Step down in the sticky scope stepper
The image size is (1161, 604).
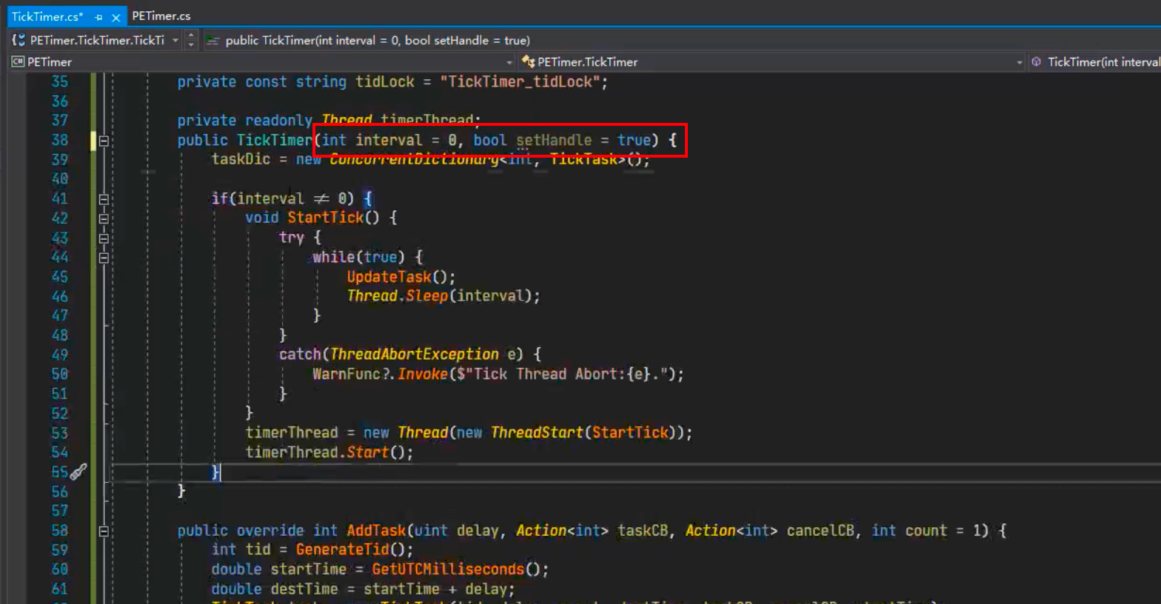(191, 44)
